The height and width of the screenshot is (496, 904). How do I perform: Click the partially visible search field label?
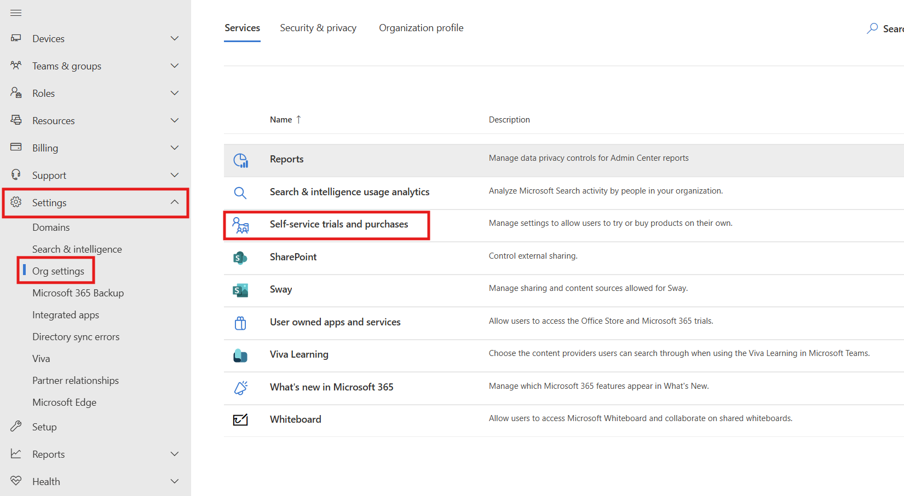click(x=893, y=29)
